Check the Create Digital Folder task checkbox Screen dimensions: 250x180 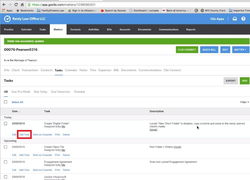tap(5, 123)
